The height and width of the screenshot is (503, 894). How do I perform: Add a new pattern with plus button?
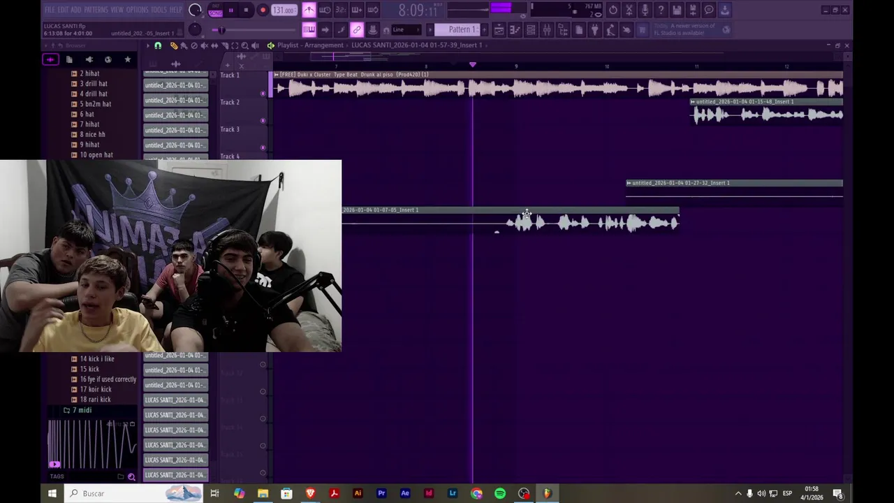(x=483, y=29)
